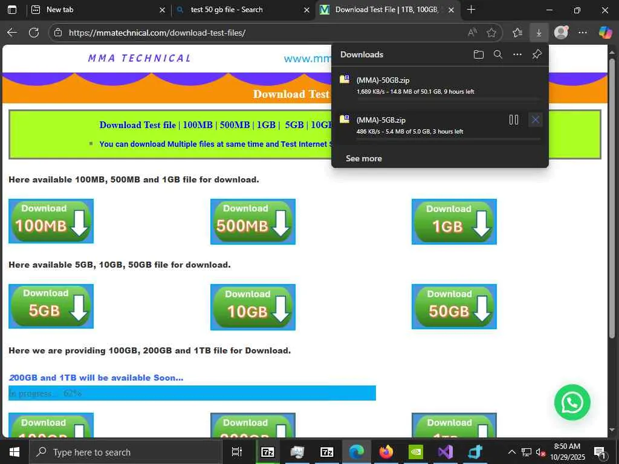Click the address bar URL
Viewport: 619px width, 464px height.
157,33
